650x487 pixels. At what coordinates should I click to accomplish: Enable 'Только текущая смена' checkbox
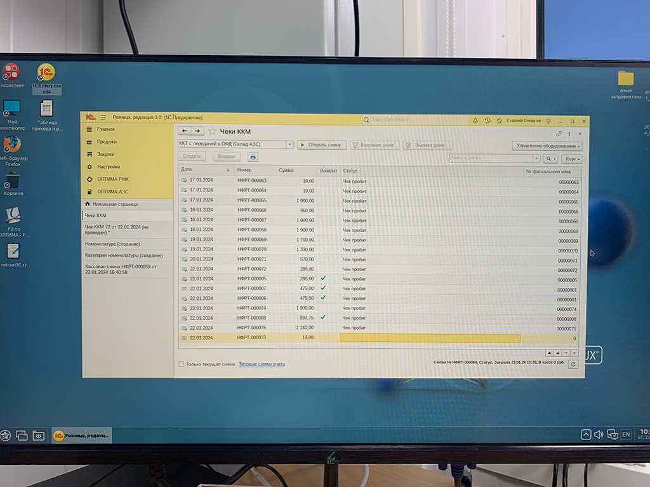[182, 364]
